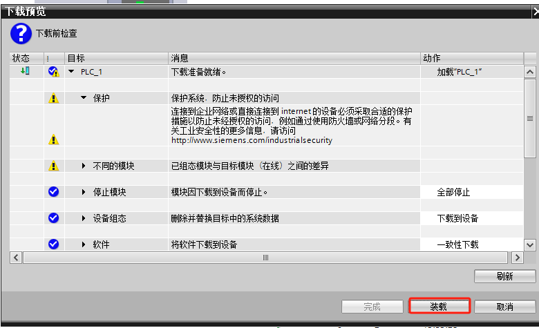Image resolution: width=539 pixels, height=328 pixels.
Task: Click the disabled 完成 button
Action: tap(372, 307)
